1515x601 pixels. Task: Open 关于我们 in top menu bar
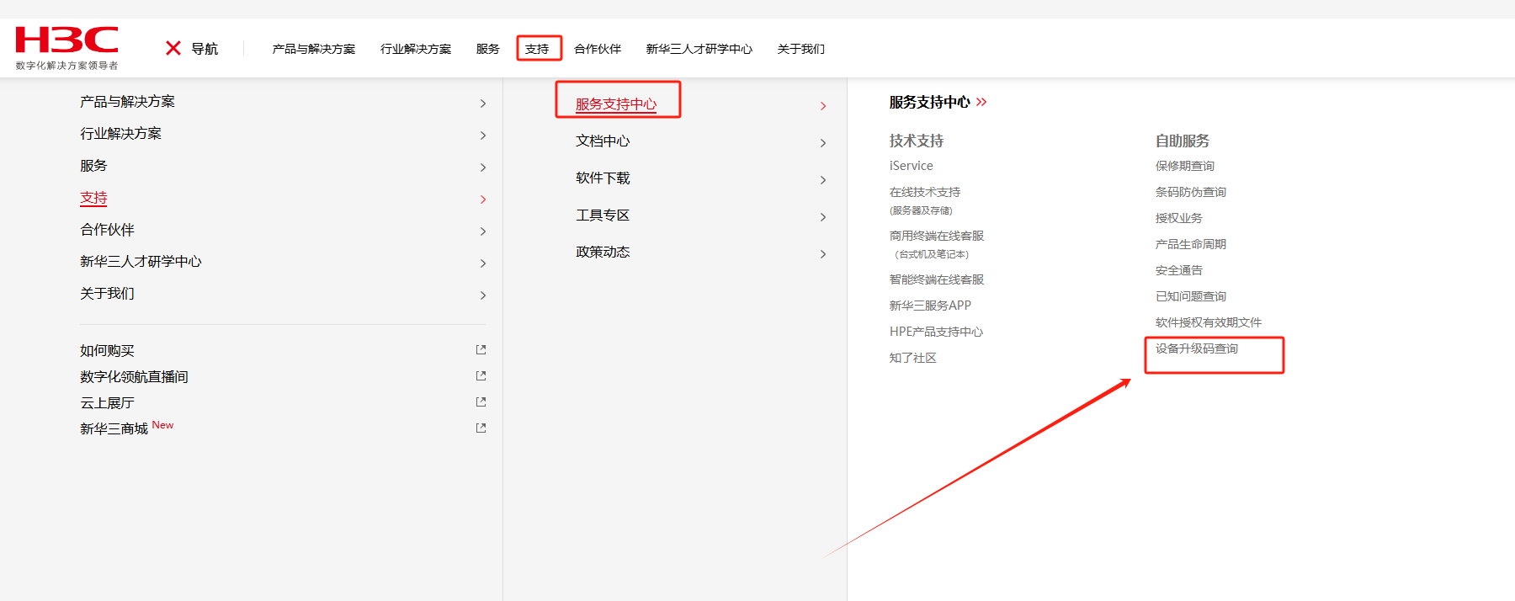801,49
